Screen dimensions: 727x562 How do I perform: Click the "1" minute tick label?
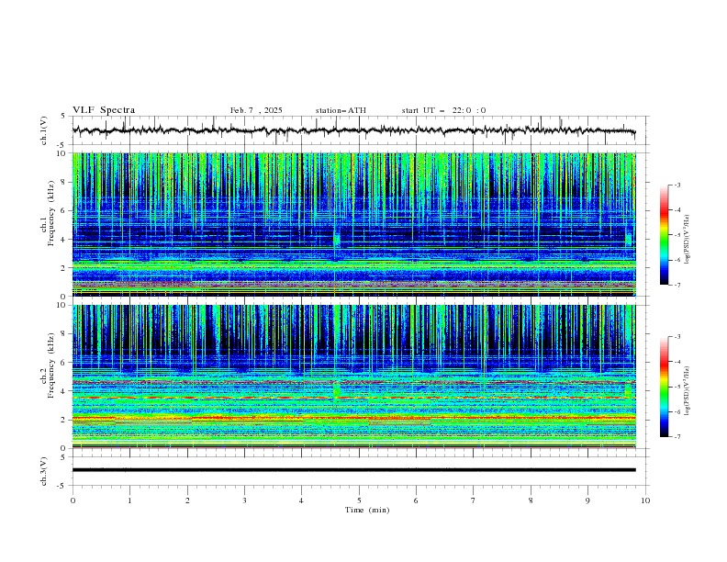click(129, 500)
